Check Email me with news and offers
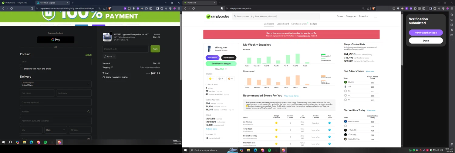Viewport: 455px width, 153px height. 22,69
